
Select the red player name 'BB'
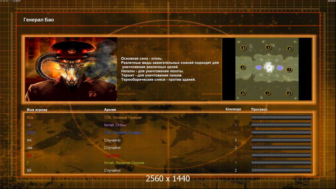point(29,155)
